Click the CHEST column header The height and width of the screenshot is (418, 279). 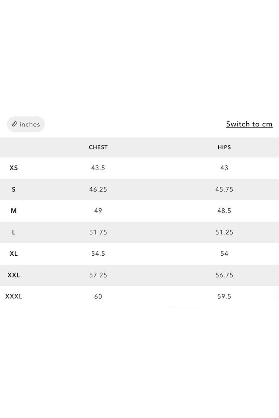(98, 147)
